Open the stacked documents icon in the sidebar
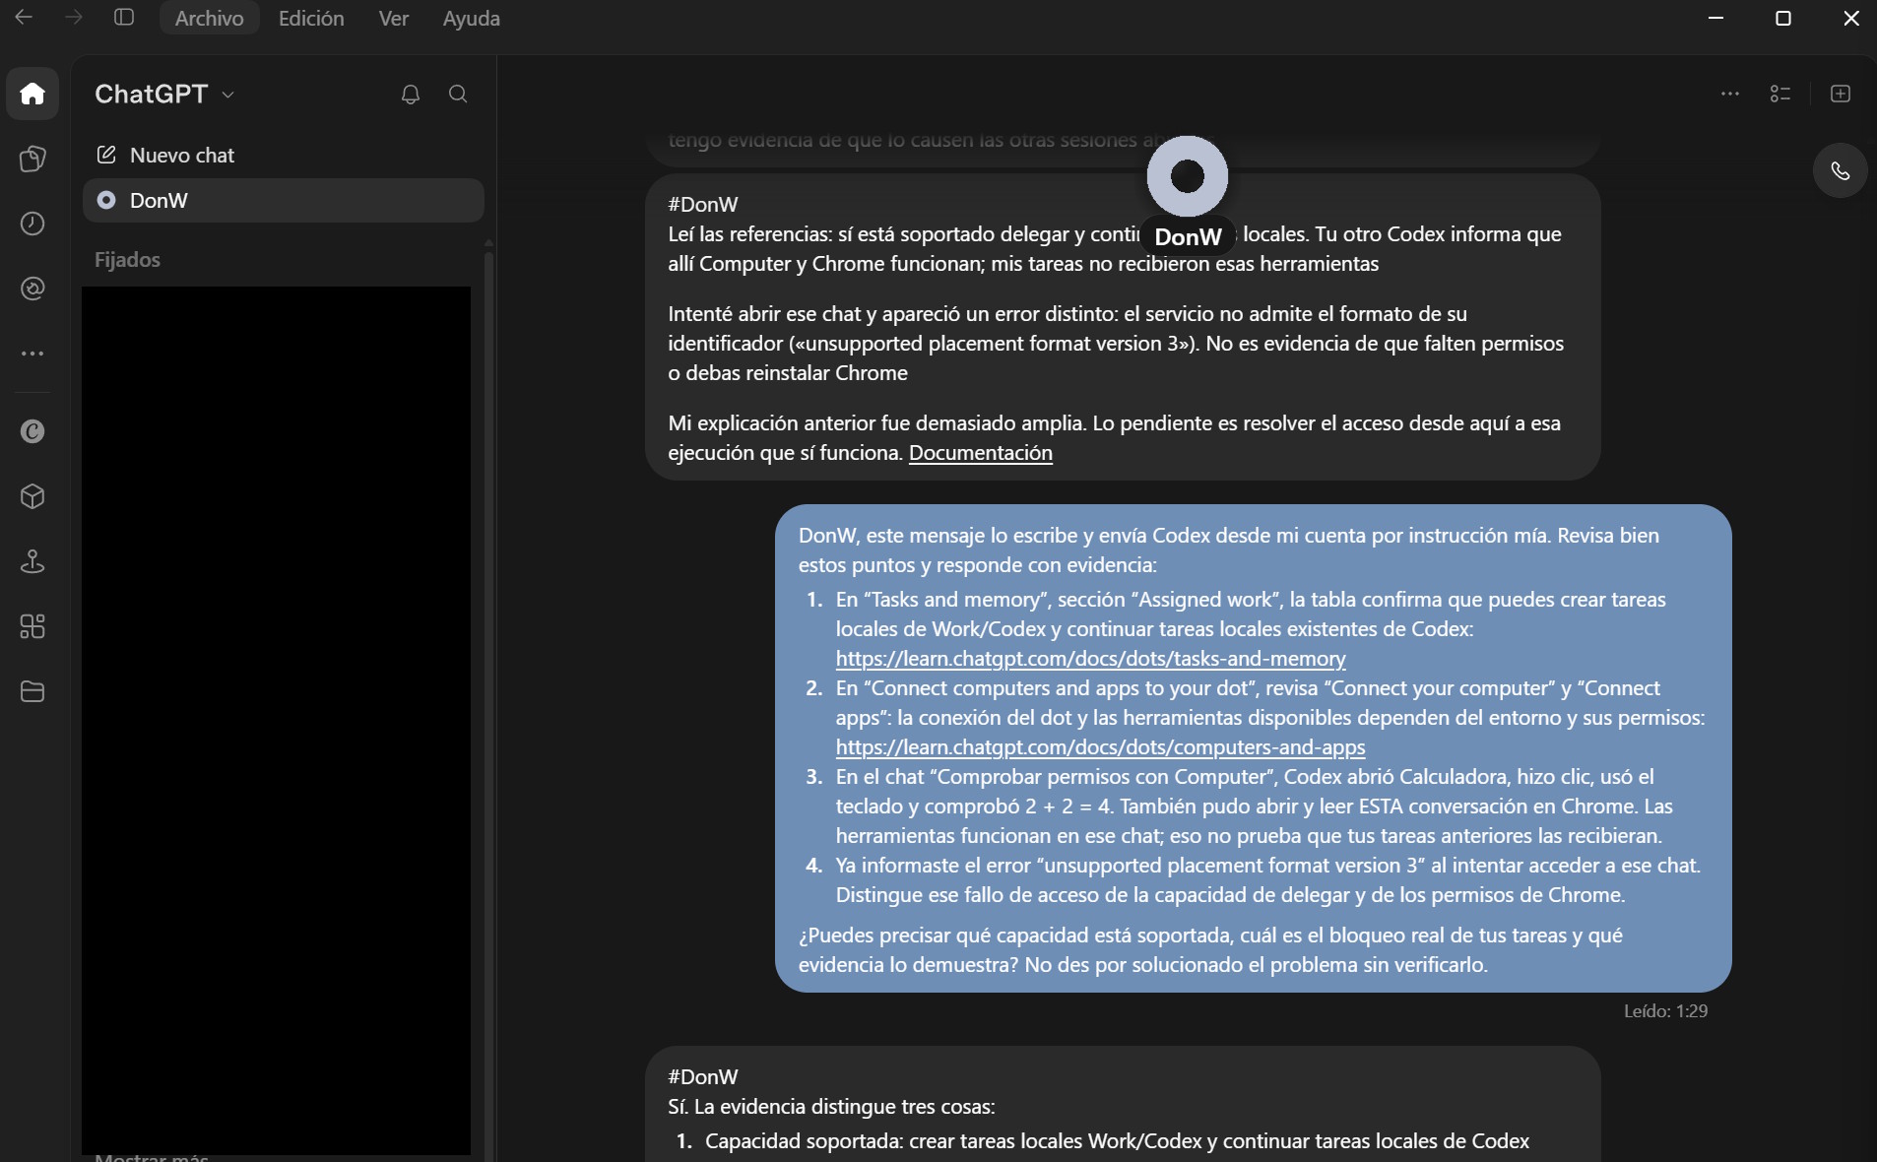 pyautogui.click(x=32, y=159)
